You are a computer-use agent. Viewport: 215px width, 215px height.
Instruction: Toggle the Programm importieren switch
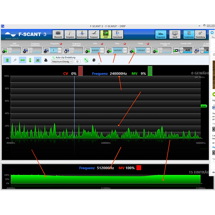pos(35,50)
